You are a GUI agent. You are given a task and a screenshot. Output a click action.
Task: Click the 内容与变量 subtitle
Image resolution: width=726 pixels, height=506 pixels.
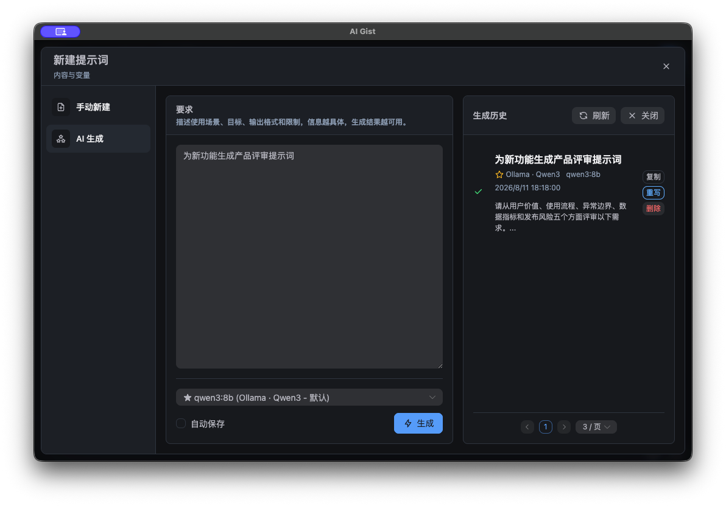pyautogui.click(x=72, y=75)
